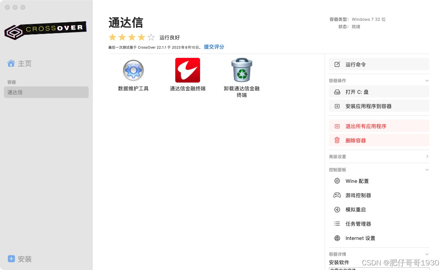This screenshot has height=270, width=445.
Task: Collapse the 控制面板 section chevron
Action: pyautogui.click(x=427, y=170)
